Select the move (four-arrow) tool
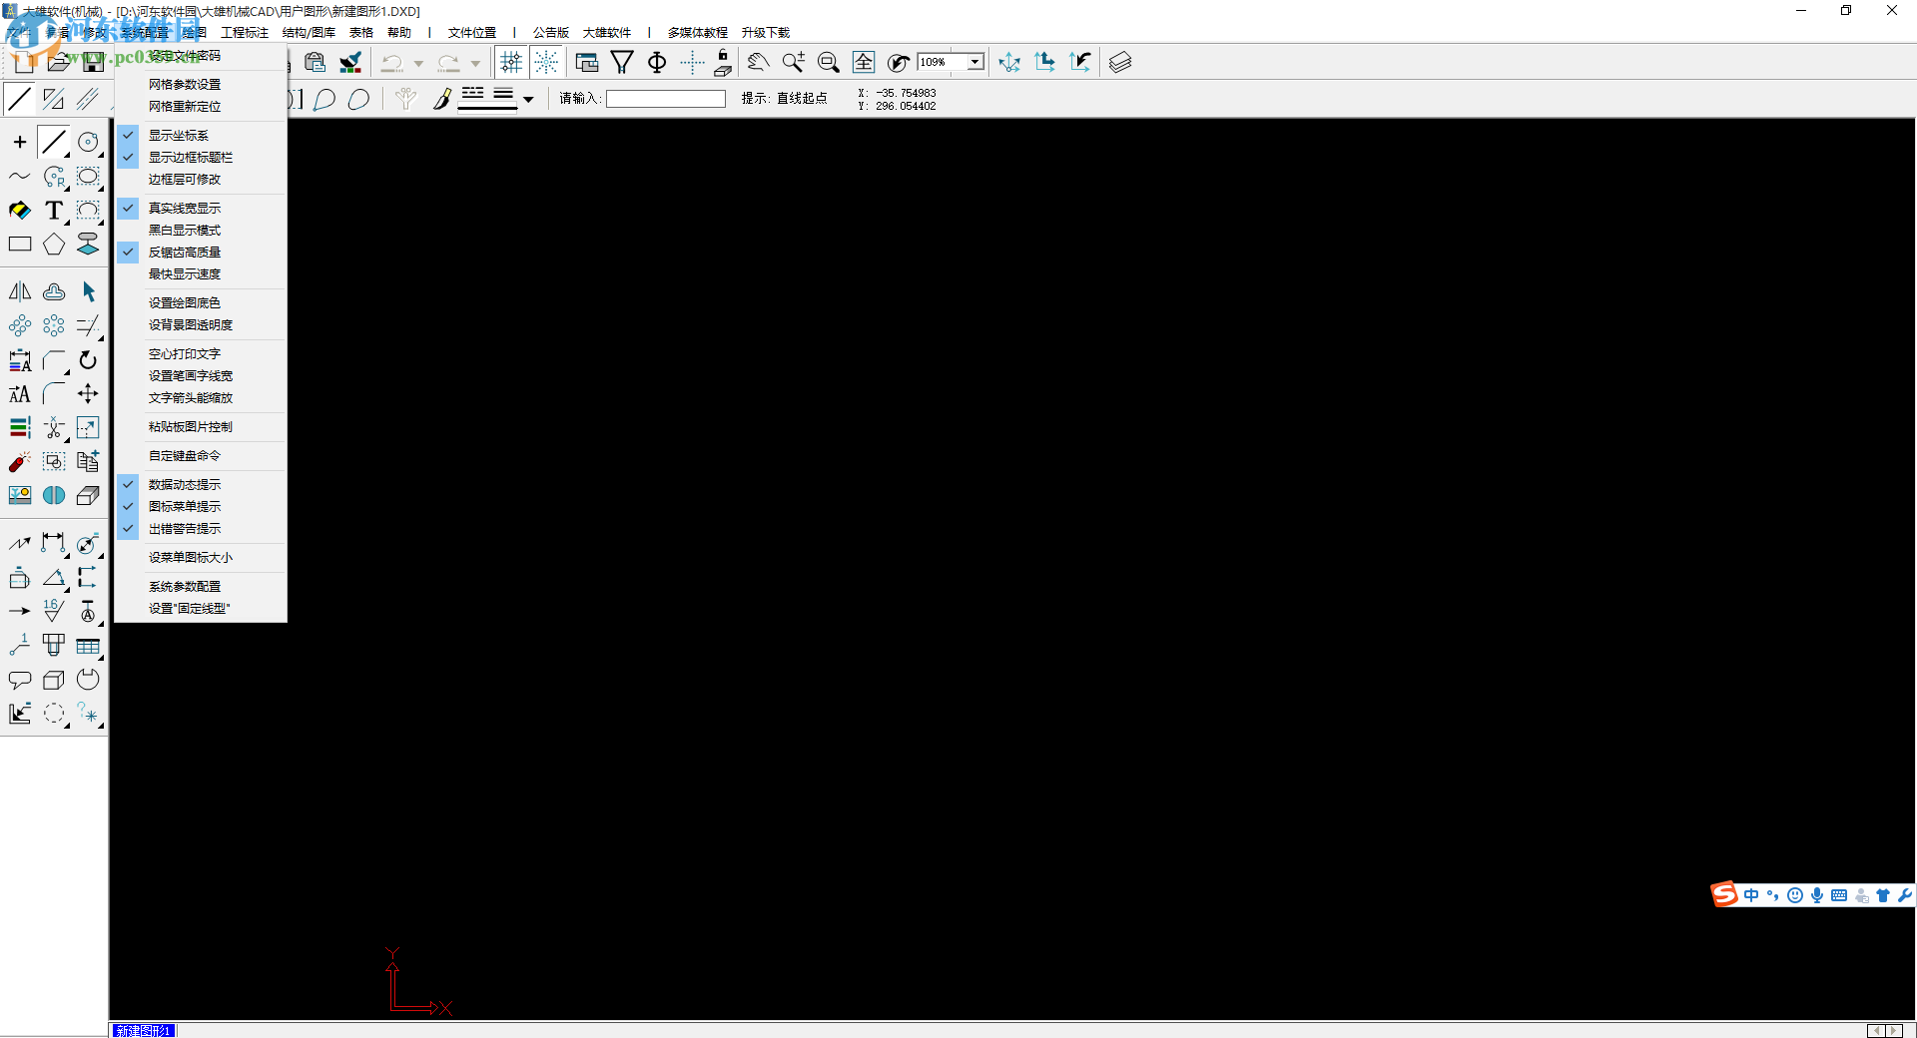Image resolution: width=1917 pixels, height=1038 pixels. coord(89,393)
